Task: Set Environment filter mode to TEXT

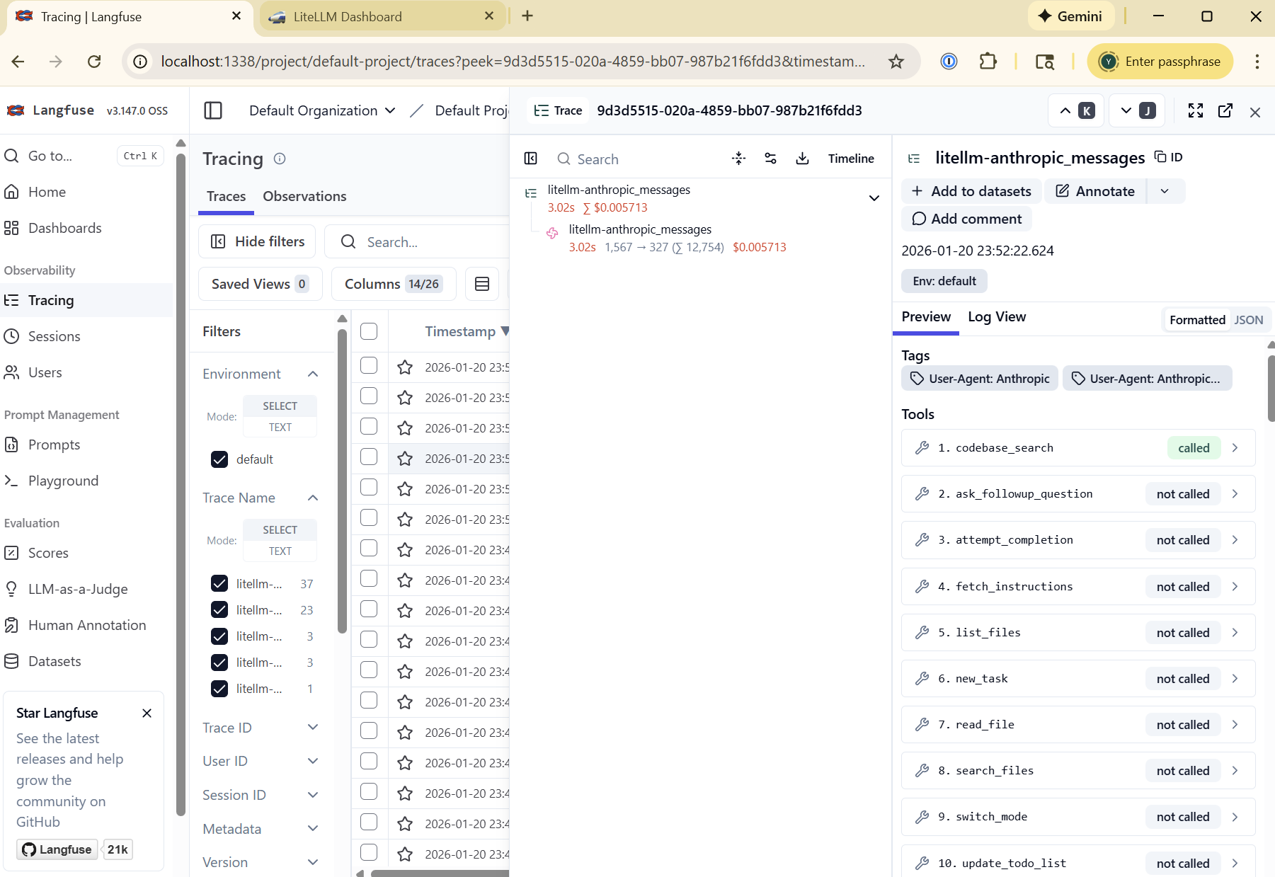Action: [x=280, y=427]
